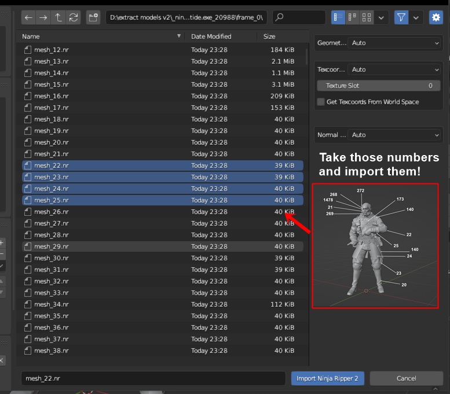
Task: Click the forward navigation arrow
Action: pyautogui.click(x=43, y=17)
